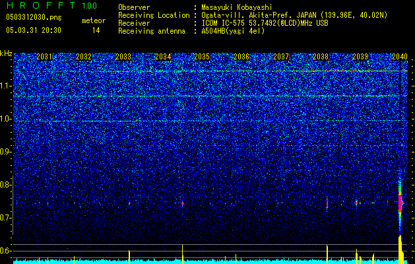The image size is (415, 264).
Task: Click the 0.7 kHz frequency tick label
Action: (x=5, y=218)
